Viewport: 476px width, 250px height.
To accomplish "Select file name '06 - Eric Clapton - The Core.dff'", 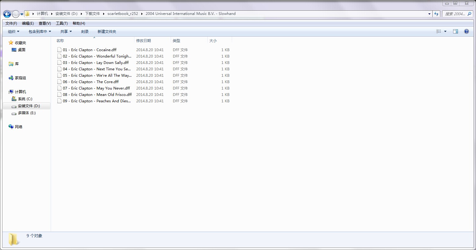I will (91, 82).
